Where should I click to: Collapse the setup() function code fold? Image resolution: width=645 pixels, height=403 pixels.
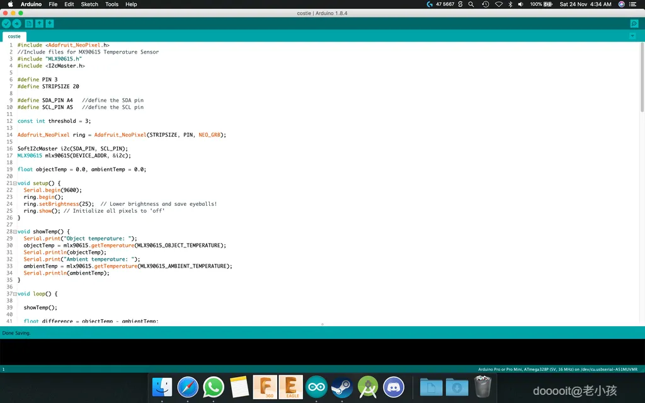coord(15,183)
